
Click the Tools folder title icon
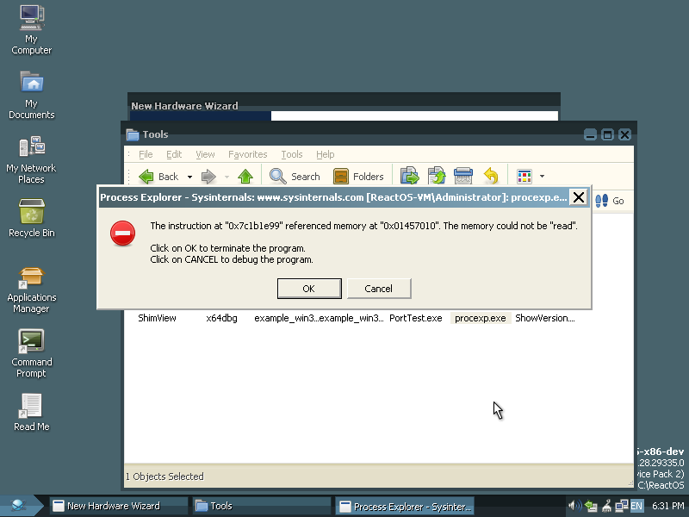tap(133, 134)
